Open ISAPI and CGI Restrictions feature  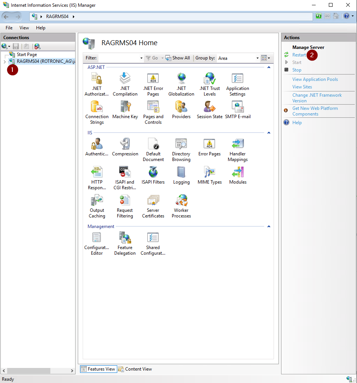coord(125,178)
